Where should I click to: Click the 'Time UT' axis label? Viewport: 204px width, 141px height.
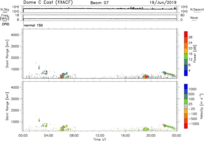point(100,139)
